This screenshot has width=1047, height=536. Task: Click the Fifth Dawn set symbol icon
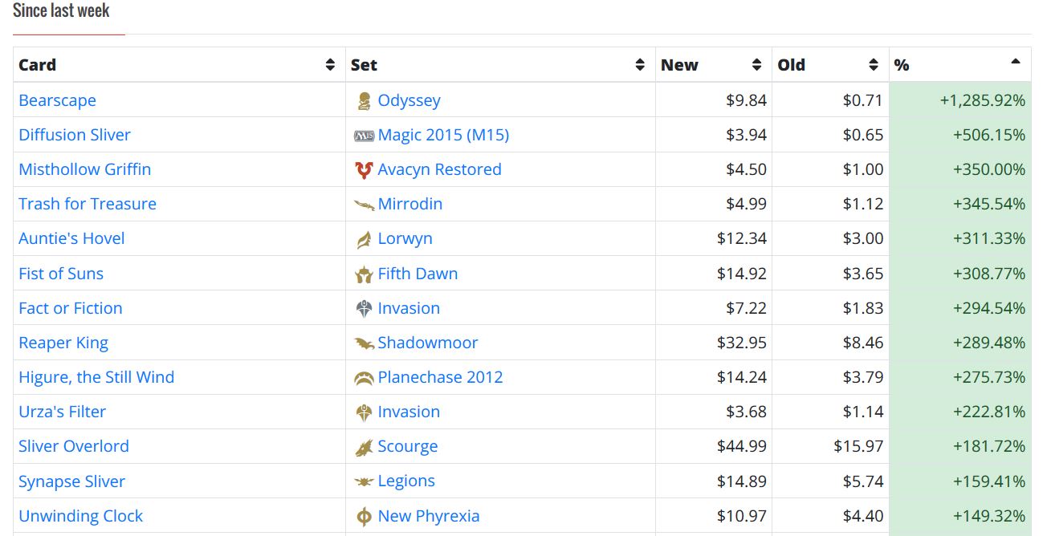tap(364, 274)
